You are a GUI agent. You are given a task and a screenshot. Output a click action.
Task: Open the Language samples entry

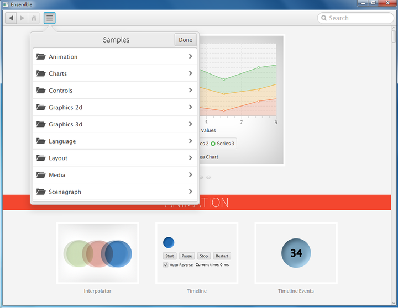(x=115, y=141)
